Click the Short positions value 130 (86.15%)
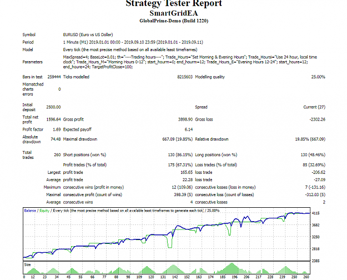 click(180, 155)
